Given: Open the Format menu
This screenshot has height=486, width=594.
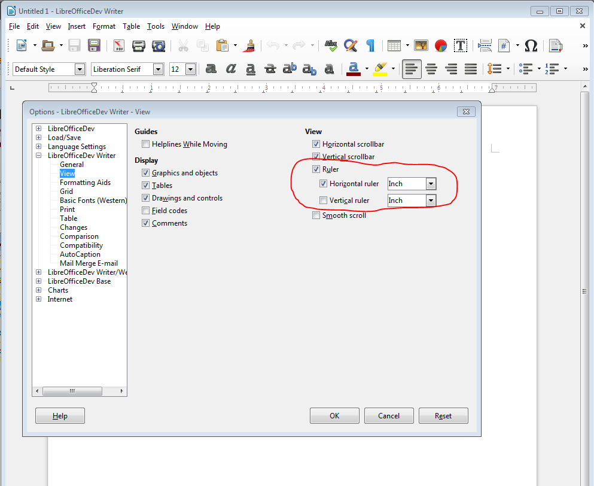Looking at the screenshot, I should pyautogui.click(x=104, y=26).
